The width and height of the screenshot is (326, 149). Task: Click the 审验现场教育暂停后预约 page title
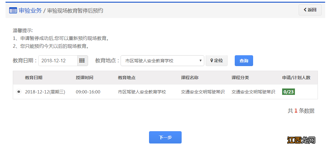(x=75, y=10)
